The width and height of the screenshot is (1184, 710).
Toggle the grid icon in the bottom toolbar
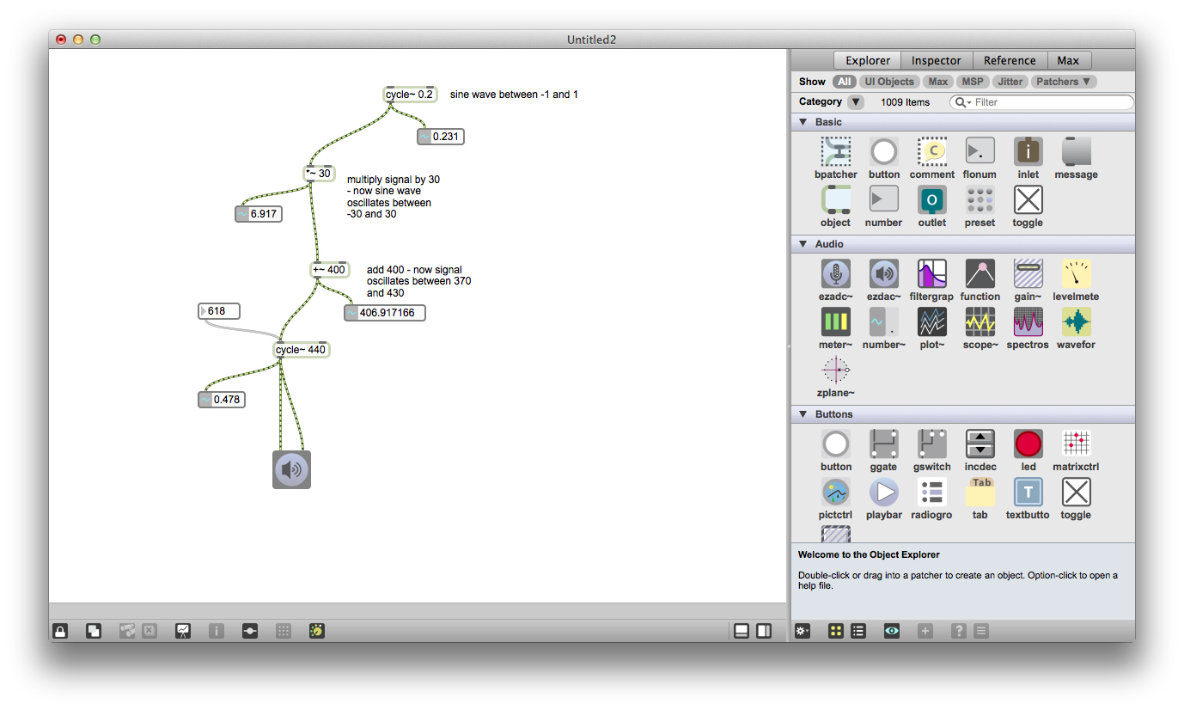coord(284,631)
